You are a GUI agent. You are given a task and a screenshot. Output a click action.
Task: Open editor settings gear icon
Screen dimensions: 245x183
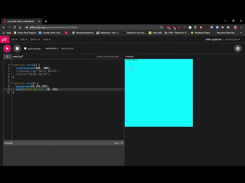click(238, 48)
